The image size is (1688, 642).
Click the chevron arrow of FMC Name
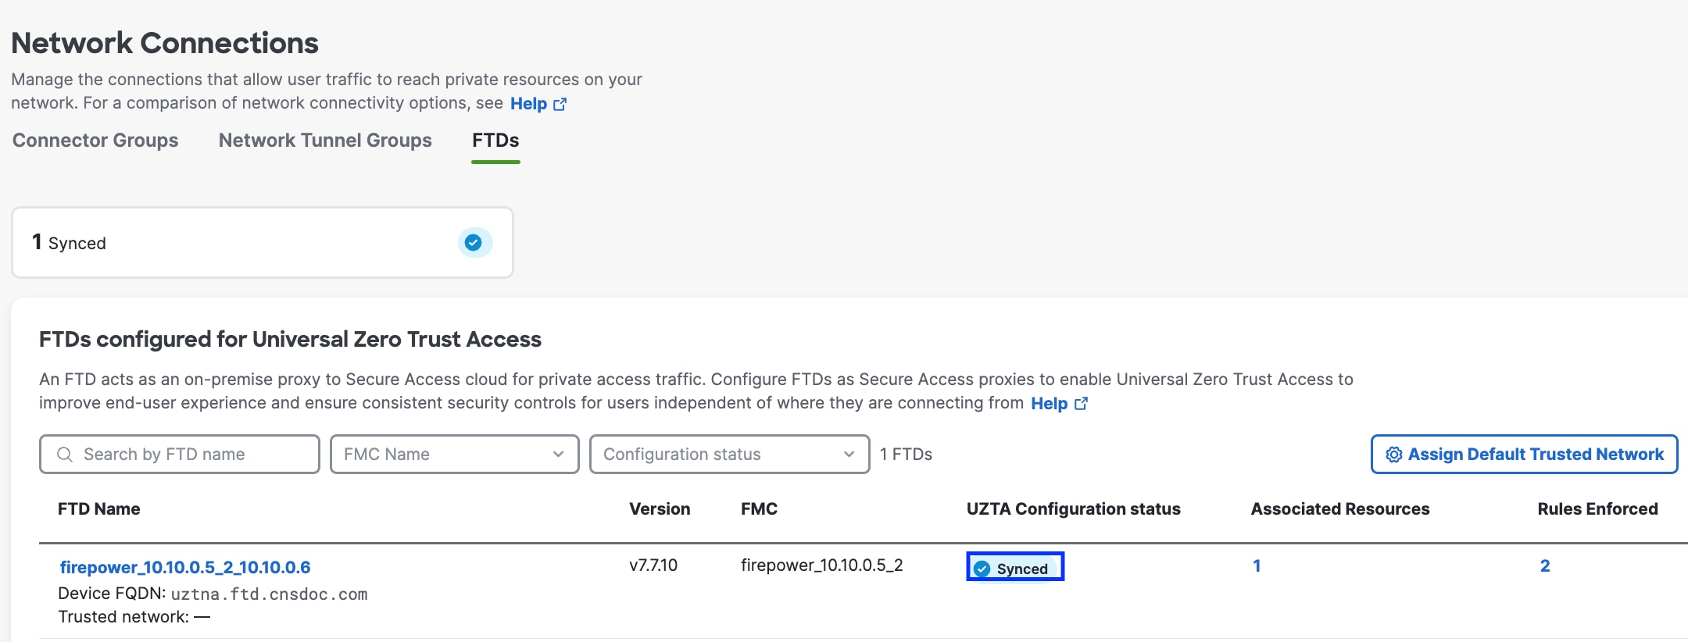tap(558, 455)
